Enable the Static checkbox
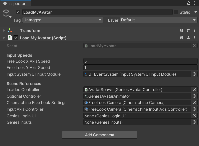The height and width of the screenshot is (146, 199). coord(176,12)
